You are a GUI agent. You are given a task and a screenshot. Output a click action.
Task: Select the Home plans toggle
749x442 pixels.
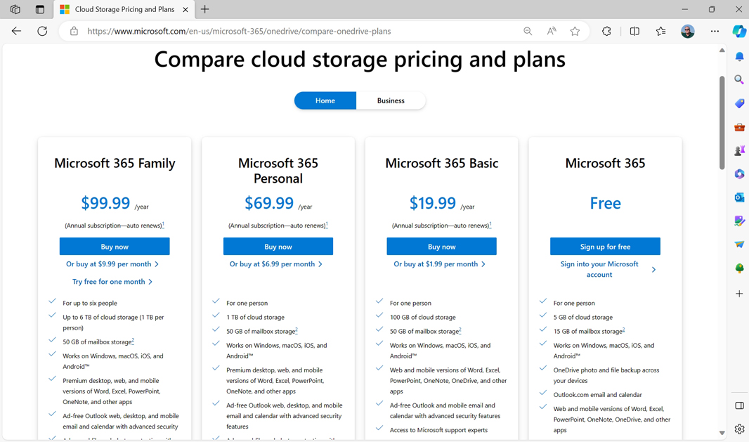pyautogui.click(x=325, y=100)
